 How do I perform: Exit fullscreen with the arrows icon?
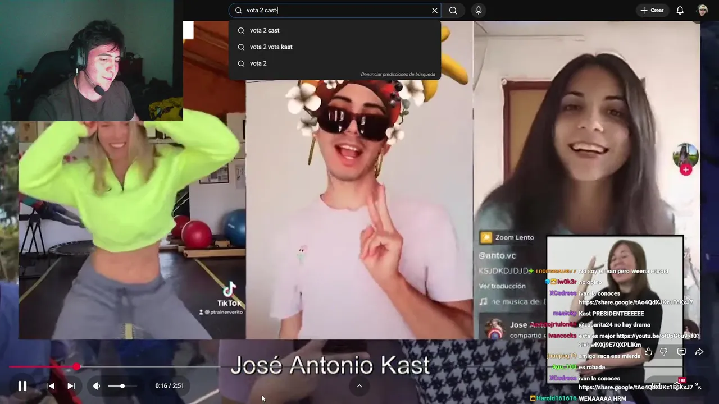(698, 386)
